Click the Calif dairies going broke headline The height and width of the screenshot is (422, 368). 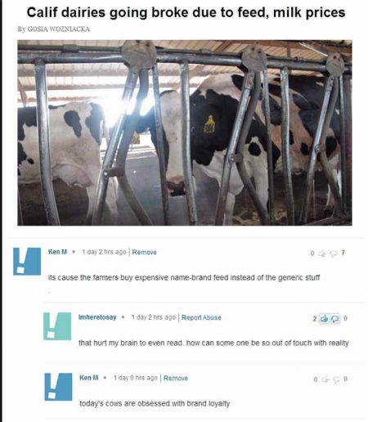(x=186, y=12)
